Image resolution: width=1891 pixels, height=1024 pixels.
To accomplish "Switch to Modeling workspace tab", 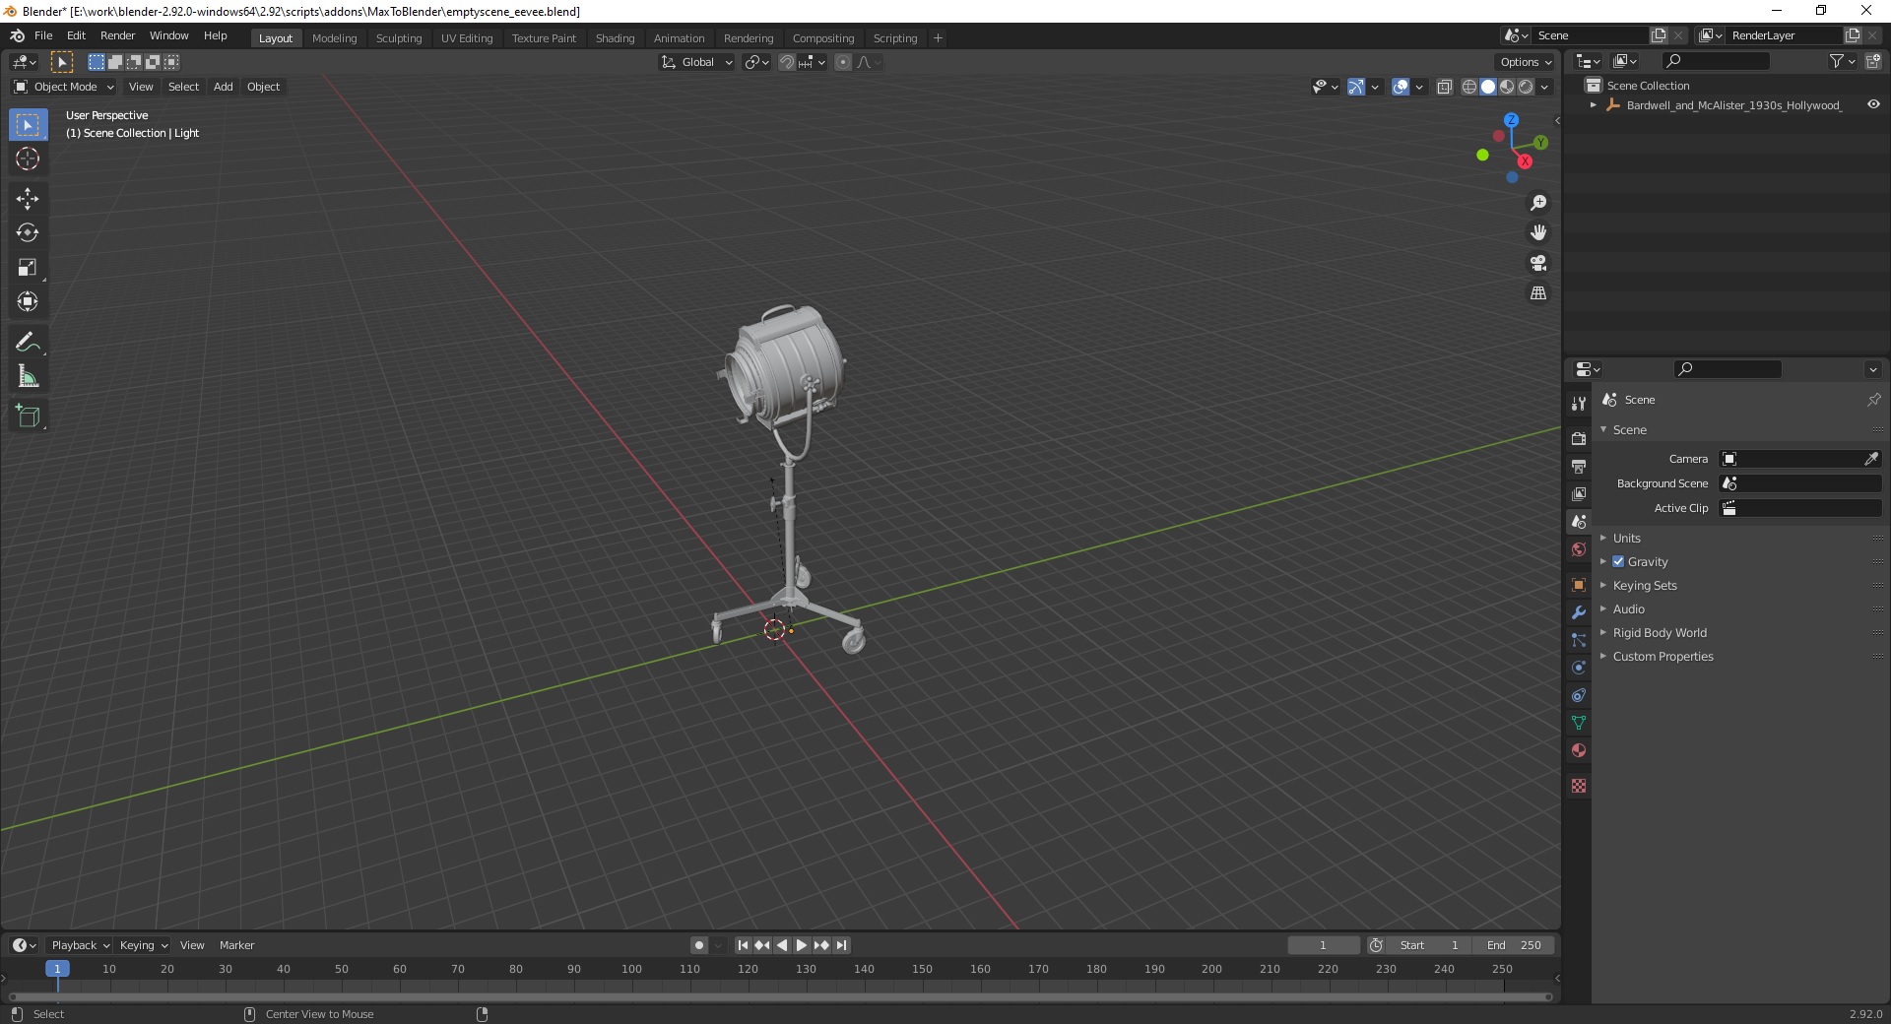I will coord(334,37).
